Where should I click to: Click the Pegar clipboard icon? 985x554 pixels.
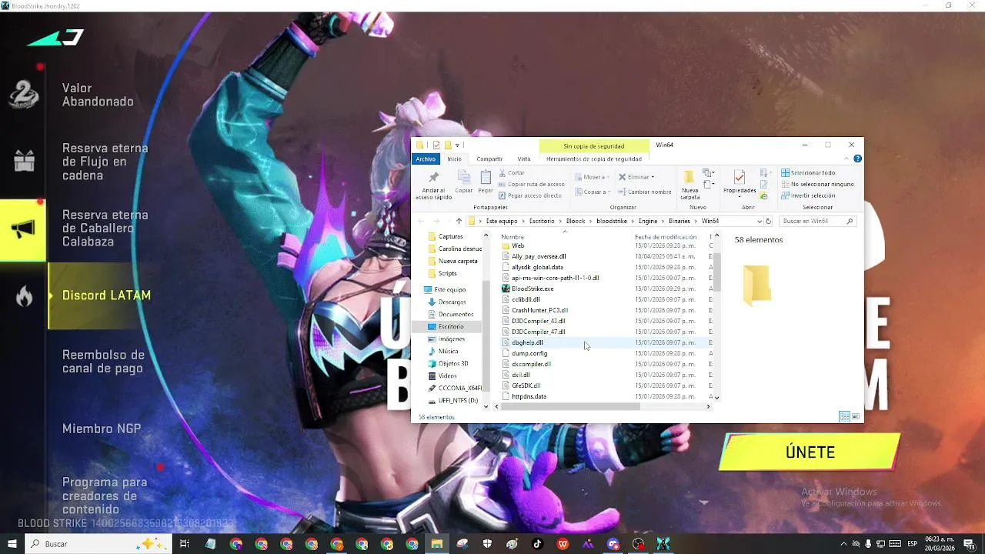(486, 178)
